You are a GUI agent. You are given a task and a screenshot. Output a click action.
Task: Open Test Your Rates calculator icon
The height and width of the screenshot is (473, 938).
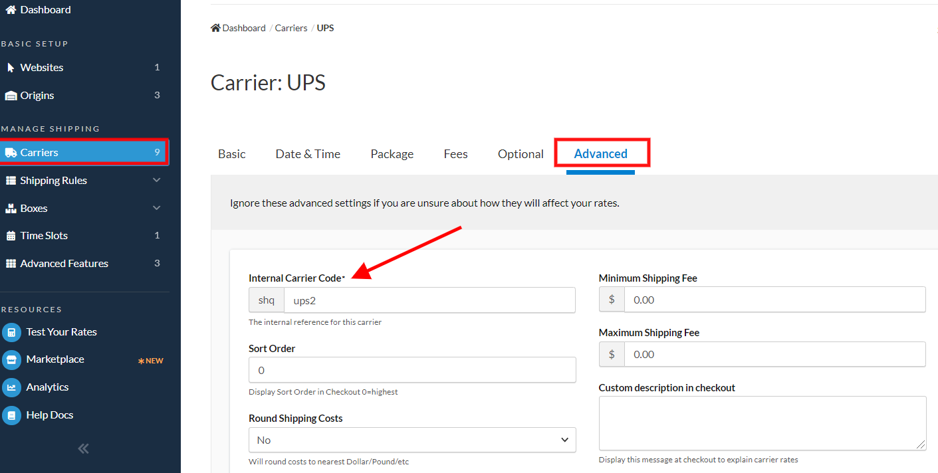click(11, 332)
